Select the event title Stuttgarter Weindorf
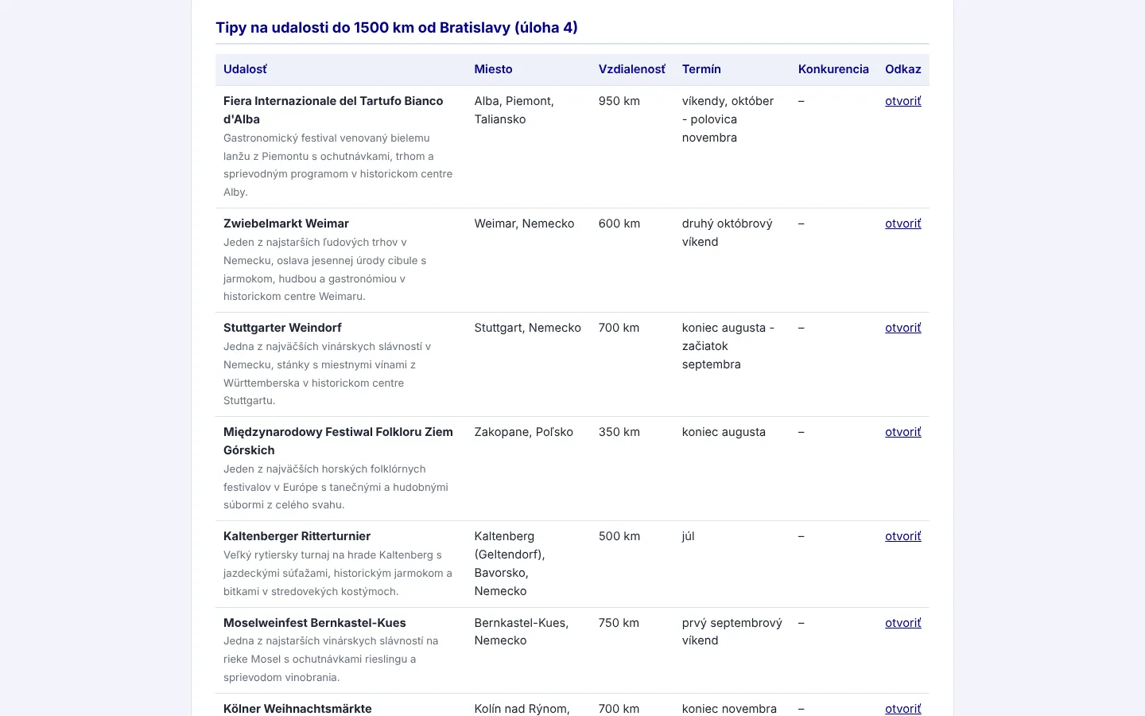This screenshot has height=716, width=1145. (282, 328)
